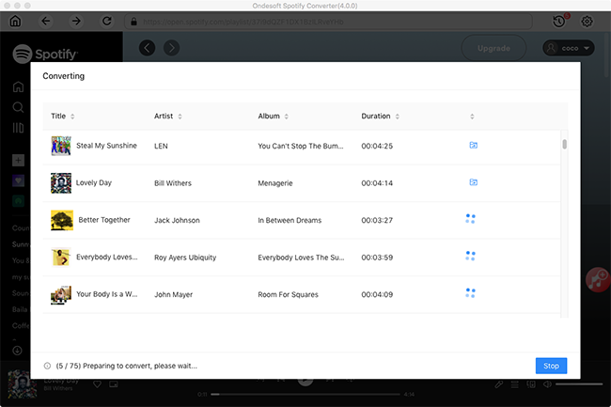Image resolution: width=611 pixels, height=407 pixels.
Task: Go back using the toolbar back arrow
Action: pyautogui.click(x=47, y=21)
